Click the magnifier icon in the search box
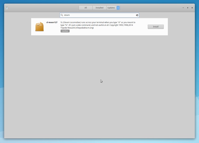Image resolution: width=199 pixels, height=143 pixels. coord(62,15)
